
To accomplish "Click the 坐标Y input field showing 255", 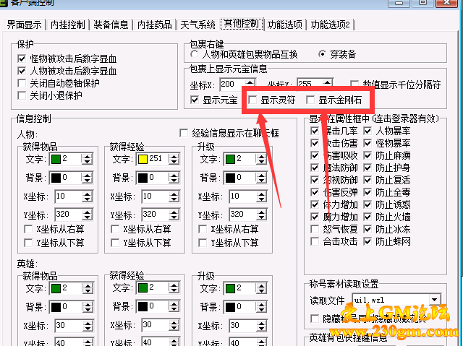I will (x=310, y=85).
